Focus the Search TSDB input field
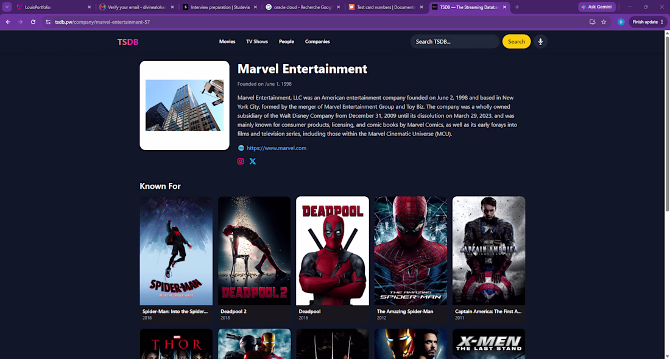Image resolution: width=670 pixels, height=359 pixels. [x=455, y=41]
